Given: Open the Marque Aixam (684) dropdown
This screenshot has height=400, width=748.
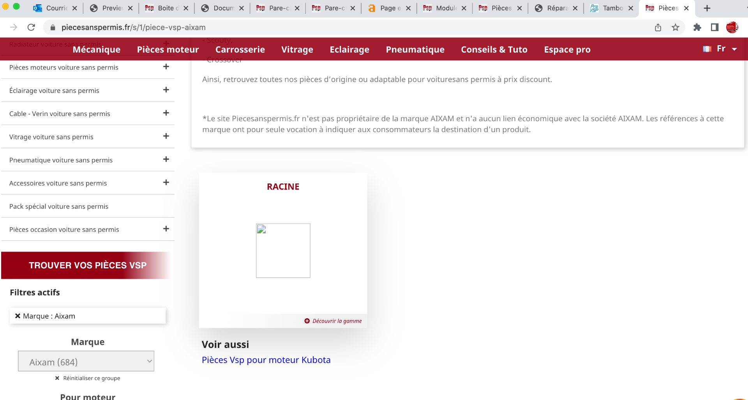Looking at the screenshot, I should [86, 361].
